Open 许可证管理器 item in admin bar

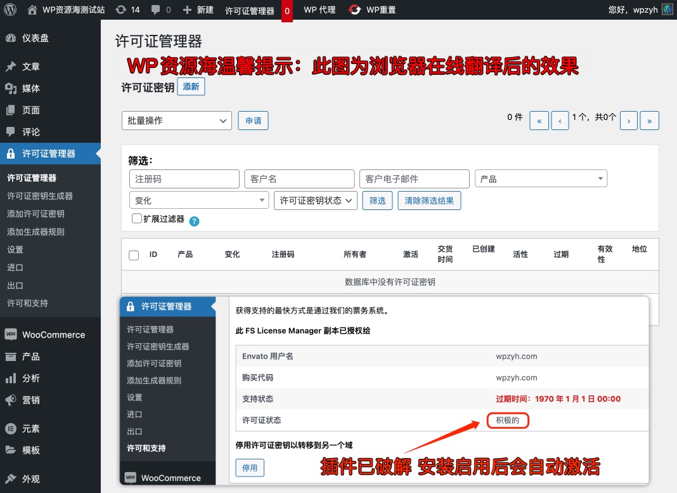(250, 11)
